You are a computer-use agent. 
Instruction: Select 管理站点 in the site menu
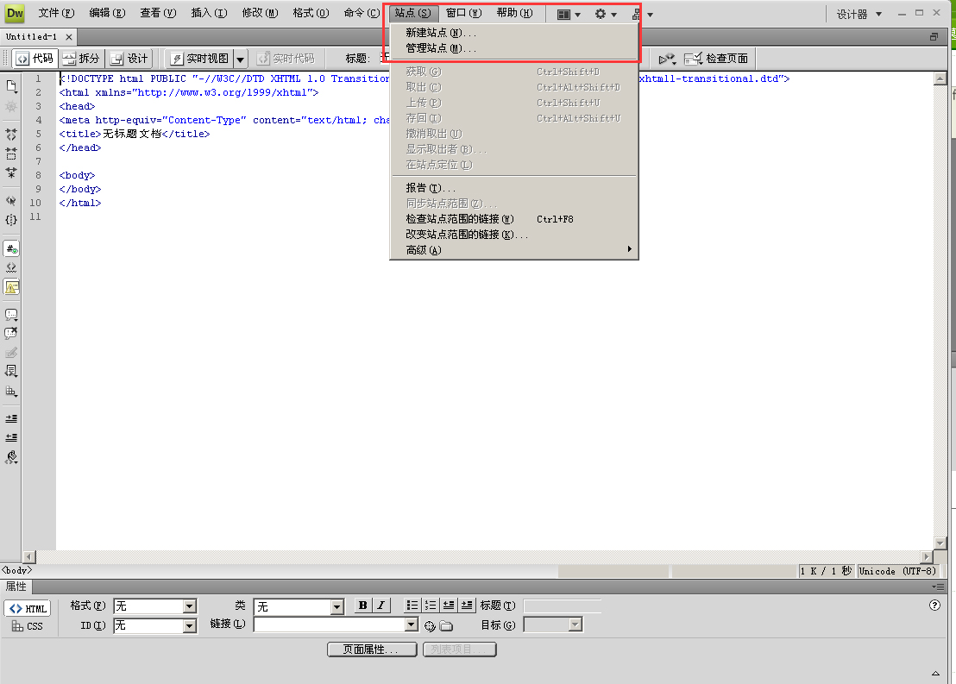[x=441, y=48]
